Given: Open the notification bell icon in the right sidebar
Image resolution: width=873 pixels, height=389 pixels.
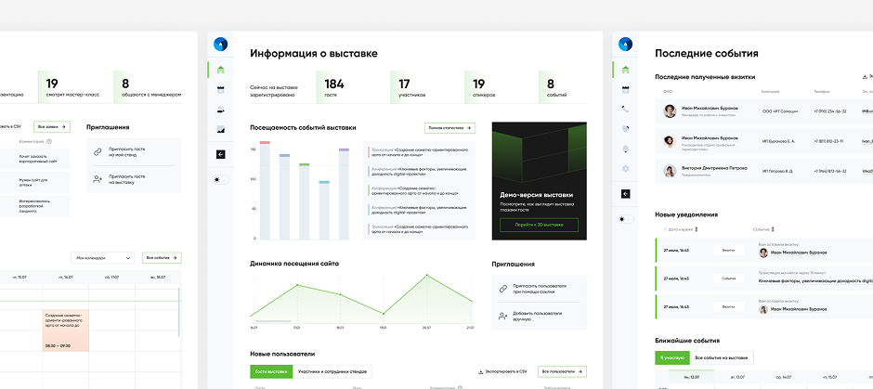Looking at the screenshot, I should coord(625,149).
